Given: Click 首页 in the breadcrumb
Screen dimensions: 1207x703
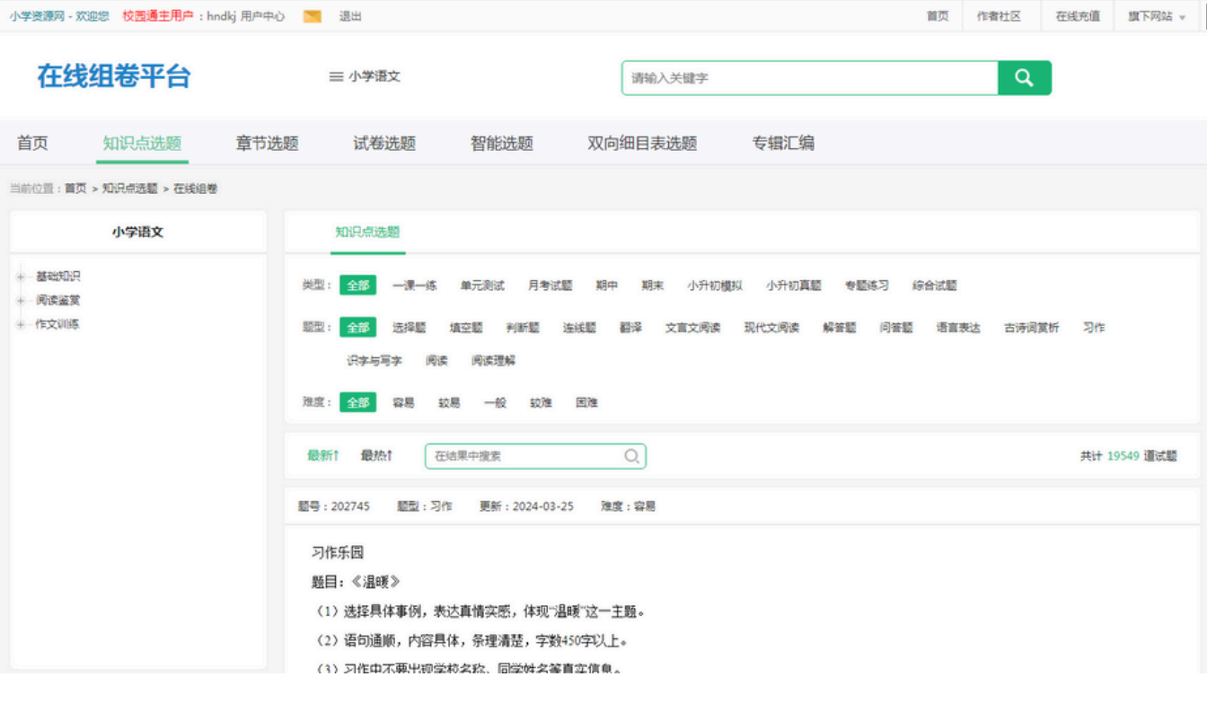Looking at the screenshot, I should tap(75, 189).
